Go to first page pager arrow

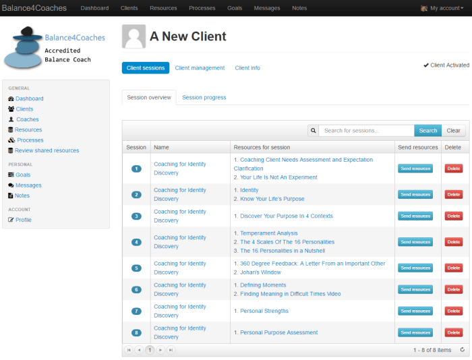coord(129,350)
